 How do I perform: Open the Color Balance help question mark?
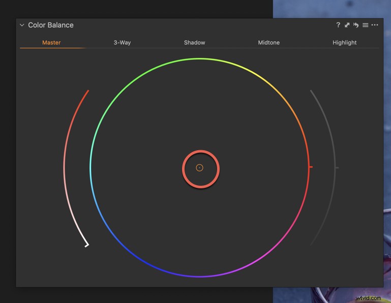pyautogui.click(x=338, y=25)
